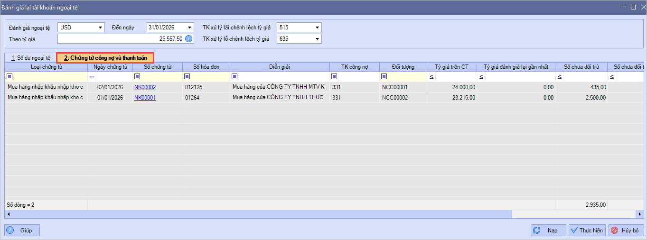Click the equals filter operator under Ngày chứng từ

click(92, 76)
